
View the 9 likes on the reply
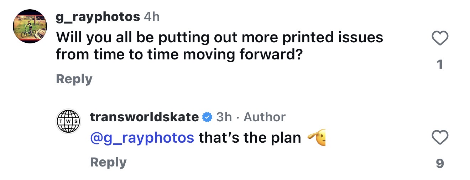pyautogui.click(x=440, y=163)
